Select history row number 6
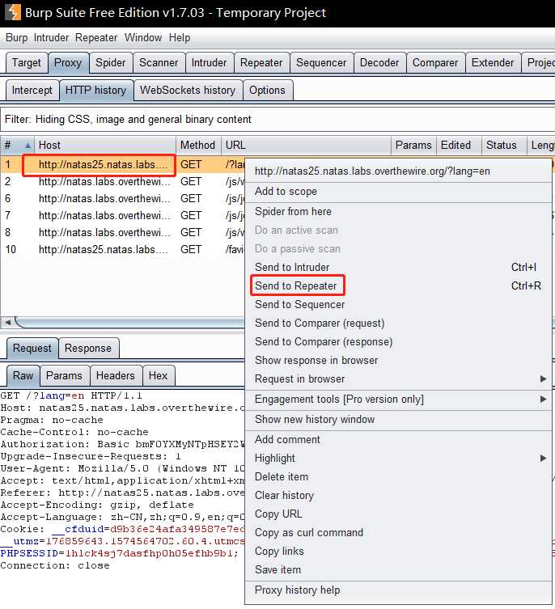This screenshot has width=555, height=609. pos(123,199)
